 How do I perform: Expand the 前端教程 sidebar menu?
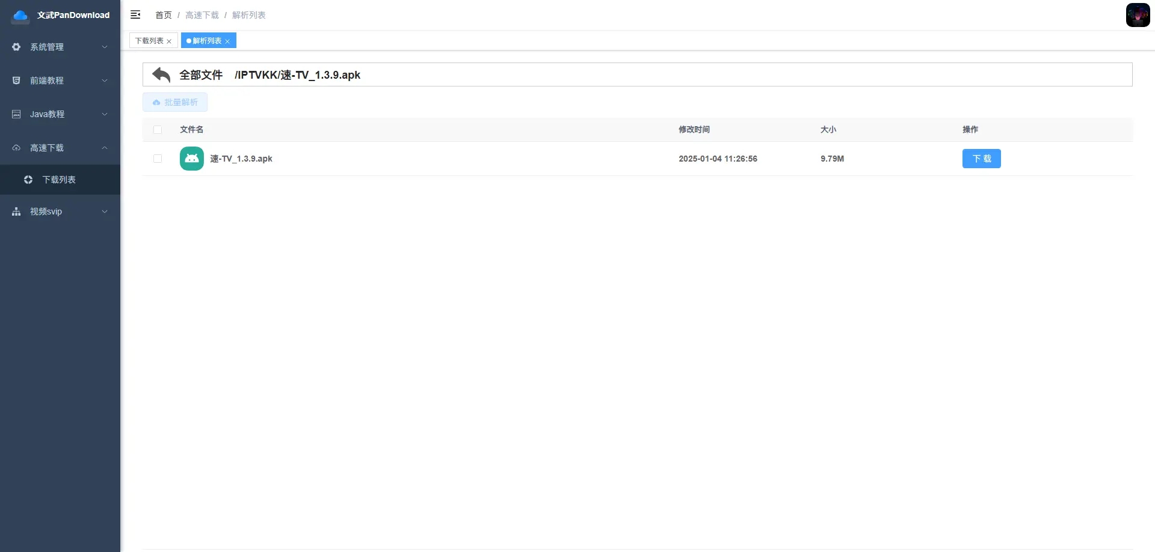(60, 80)
